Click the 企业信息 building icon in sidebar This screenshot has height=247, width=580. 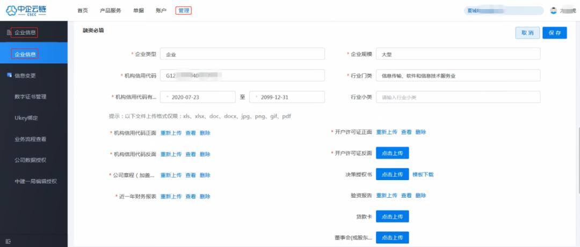pyautogui.click(x=9, y=33)
